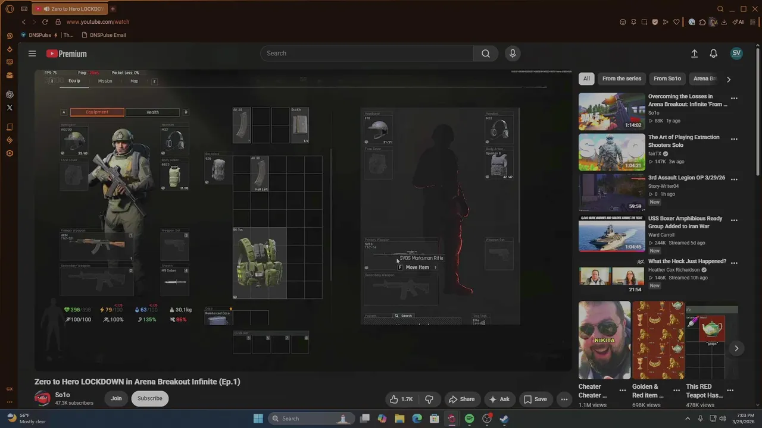Open the So1o channel avatar

point(42,398)
